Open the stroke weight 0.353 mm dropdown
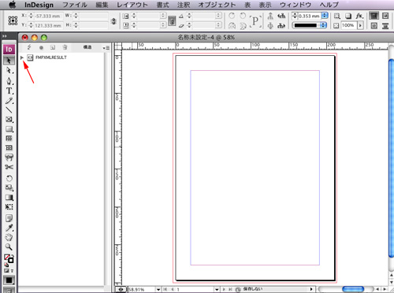 click(x=325, y=16)
